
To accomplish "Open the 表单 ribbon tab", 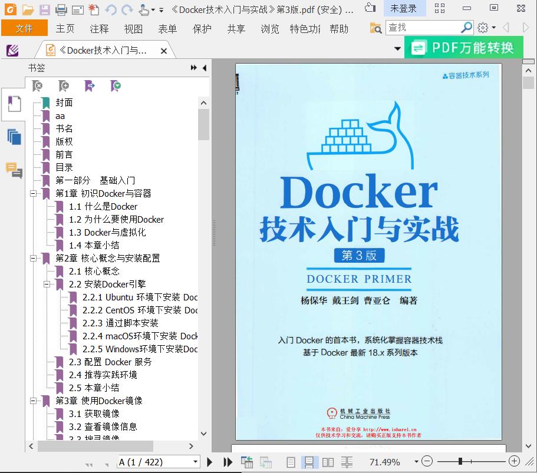I will (168, 28).
